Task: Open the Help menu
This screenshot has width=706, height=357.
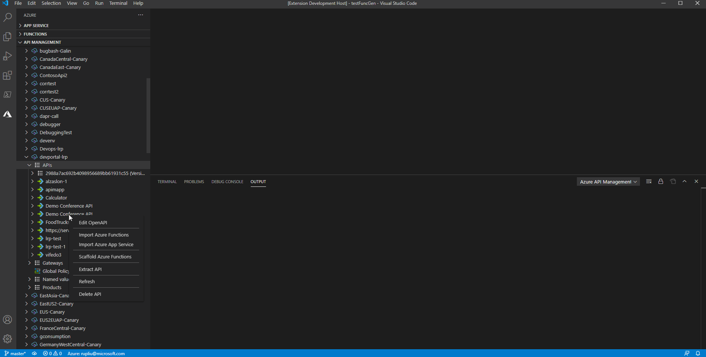Action: click(x=138, y=3)
